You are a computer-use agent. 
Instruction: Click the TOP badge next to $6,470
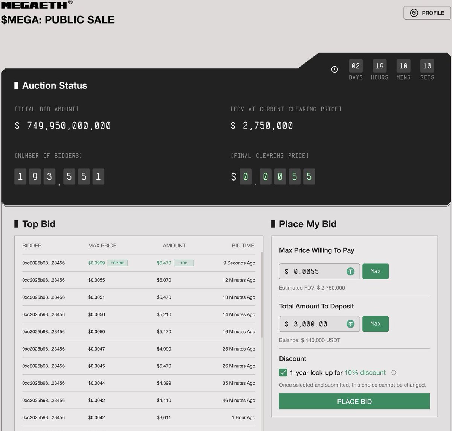(184, 263)
